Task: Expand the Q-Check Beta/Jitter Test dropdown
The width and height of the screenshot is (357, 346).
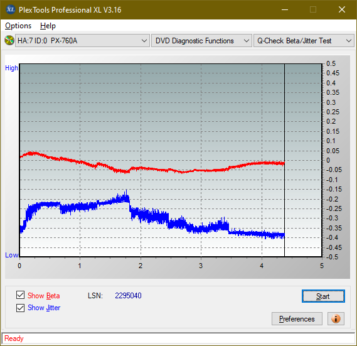Action: (304, 41)
